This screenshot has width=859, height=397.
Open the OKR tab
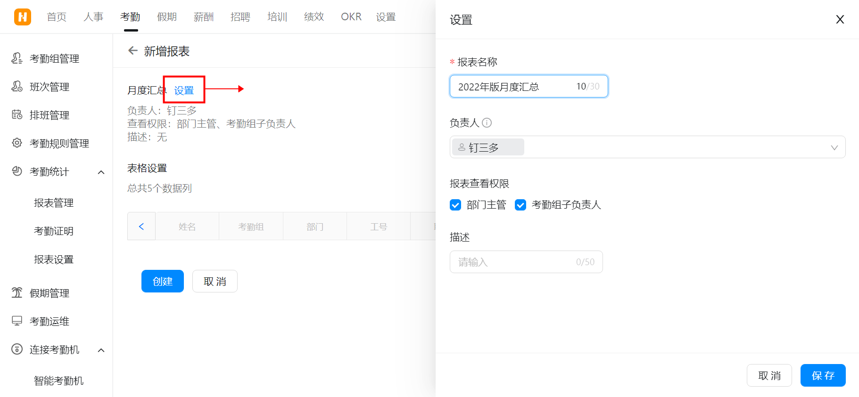[x=351, y=17]
